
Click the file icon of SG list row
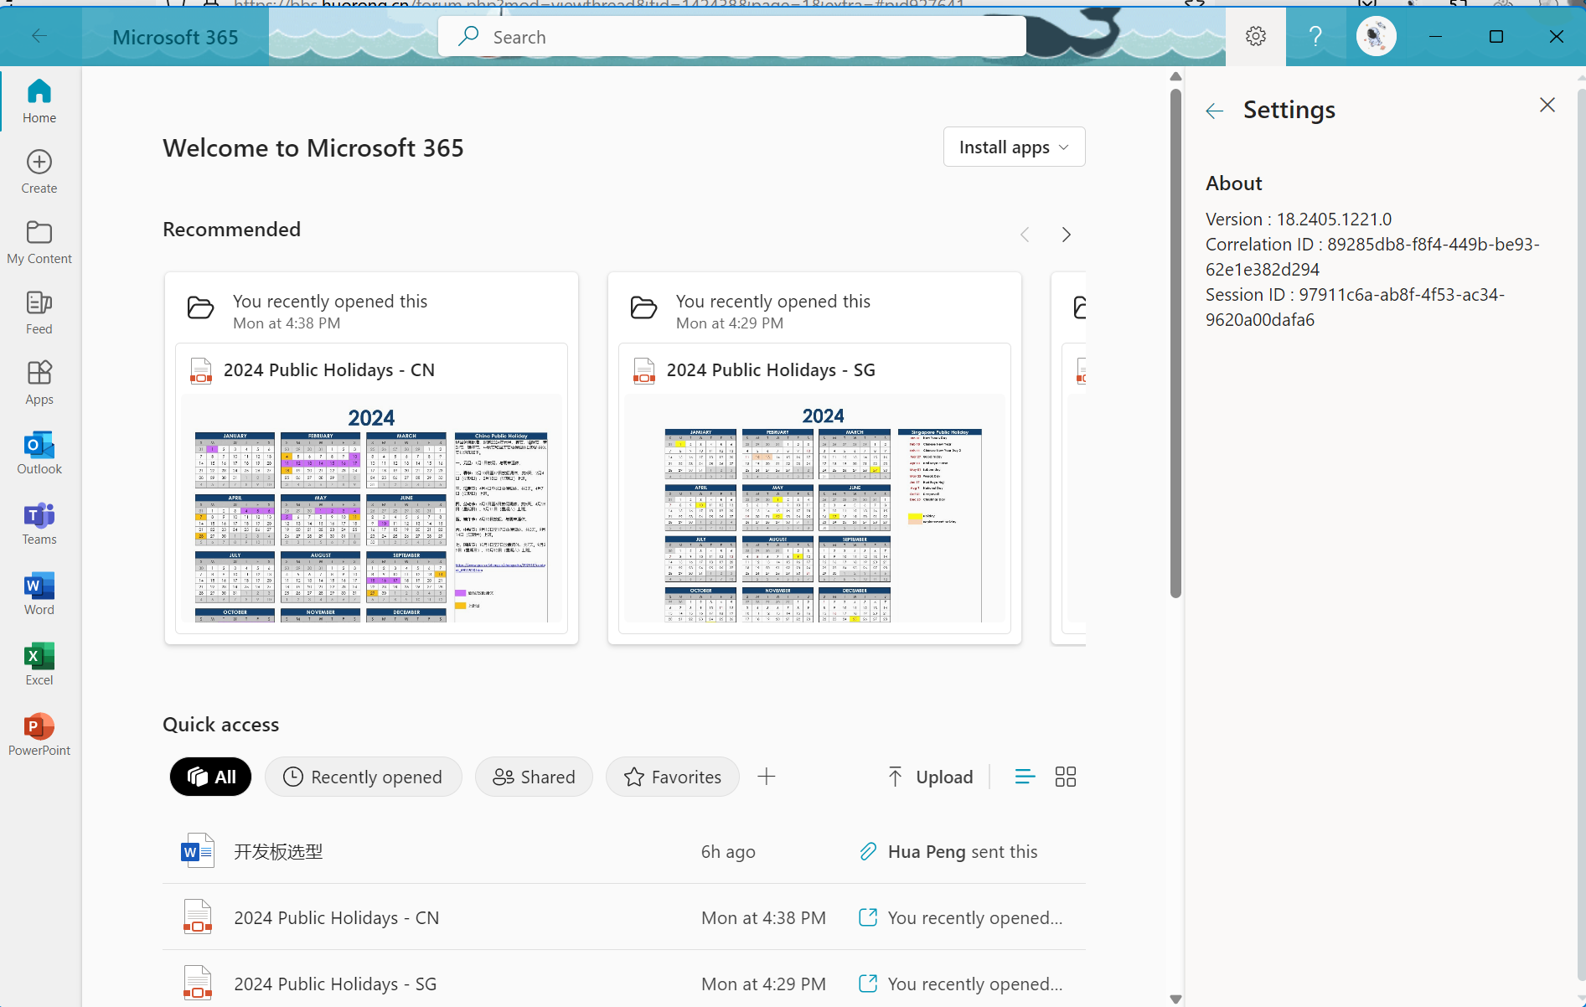pyautogui.click(x=198, y=984)
